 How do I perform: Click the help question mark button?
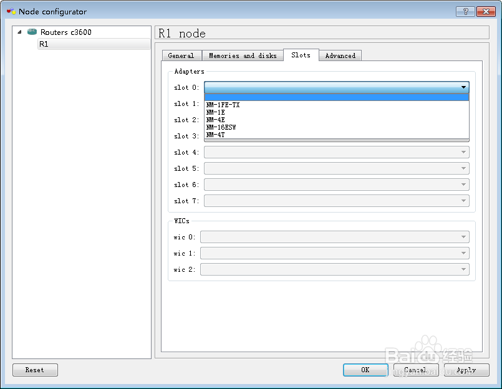pyautogui.click(x=465, y=11)
